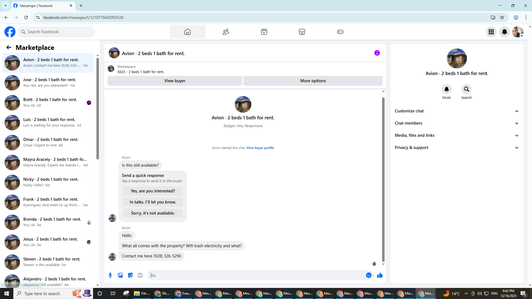Open the $625 listing banner

(245, 69)
